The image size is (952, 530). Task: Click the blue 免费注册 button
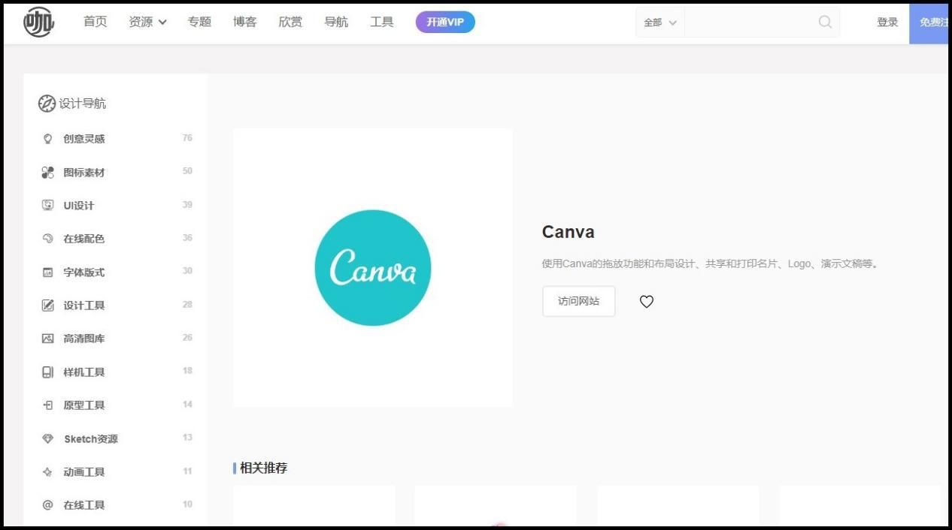click(930, 23)
